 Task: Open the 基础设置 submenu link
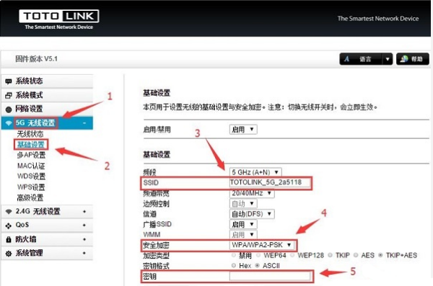click(x=31, y=145)
